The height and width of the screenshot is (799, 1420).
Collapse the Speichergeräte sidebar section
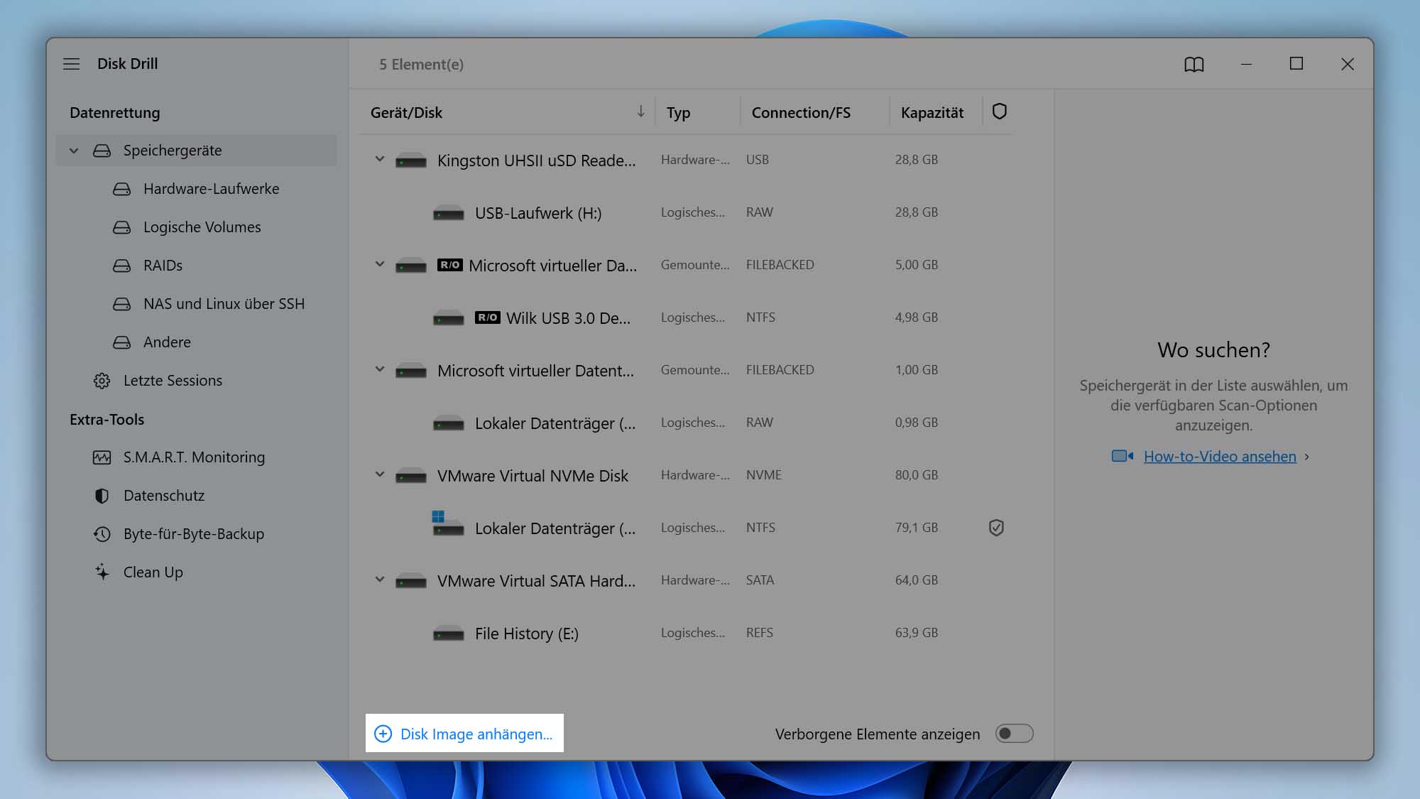pos(74,151)
